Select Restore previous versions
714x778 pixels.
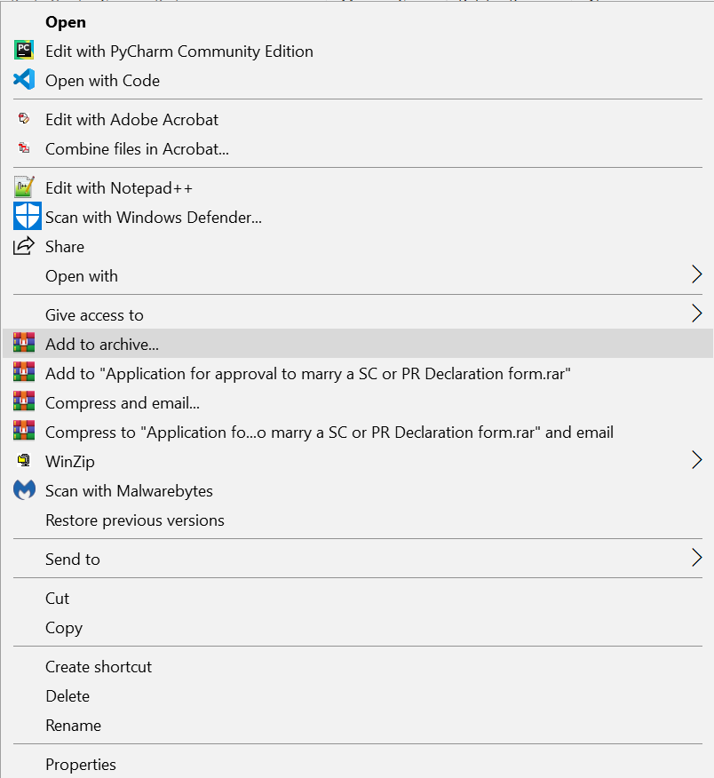(x=135, y=520)
